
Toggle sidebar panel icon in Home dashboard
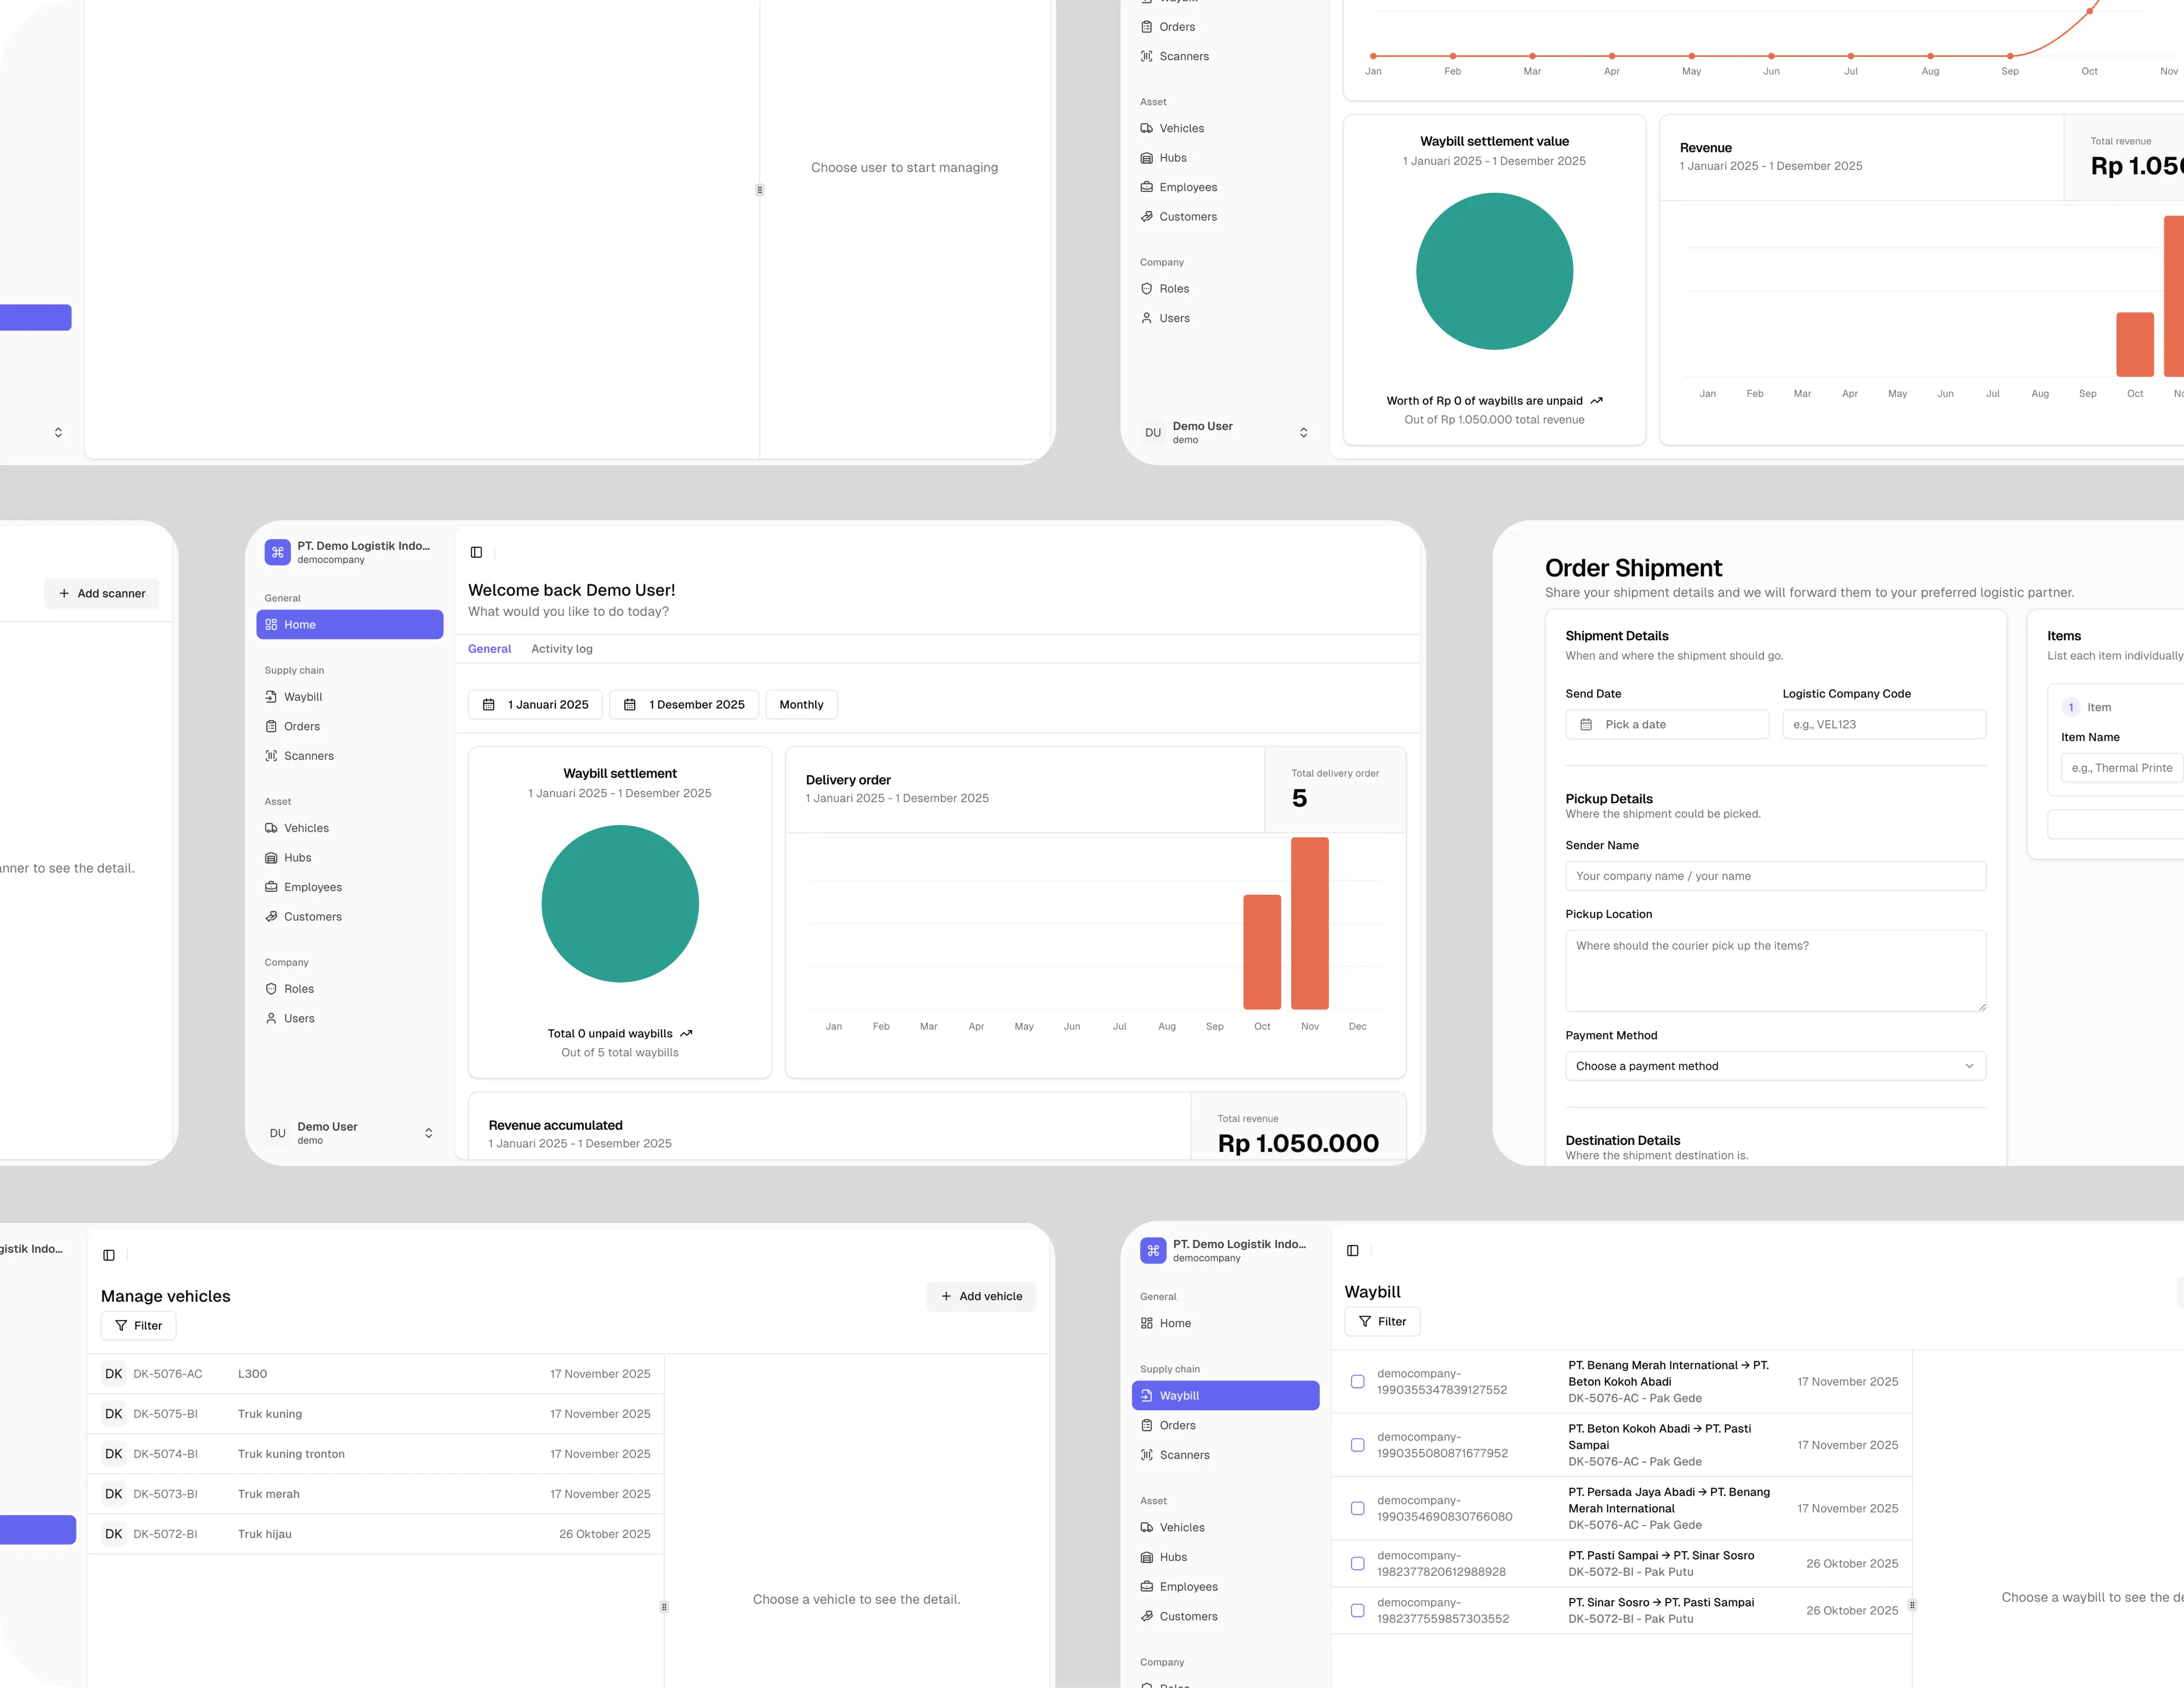coord(476,552)
